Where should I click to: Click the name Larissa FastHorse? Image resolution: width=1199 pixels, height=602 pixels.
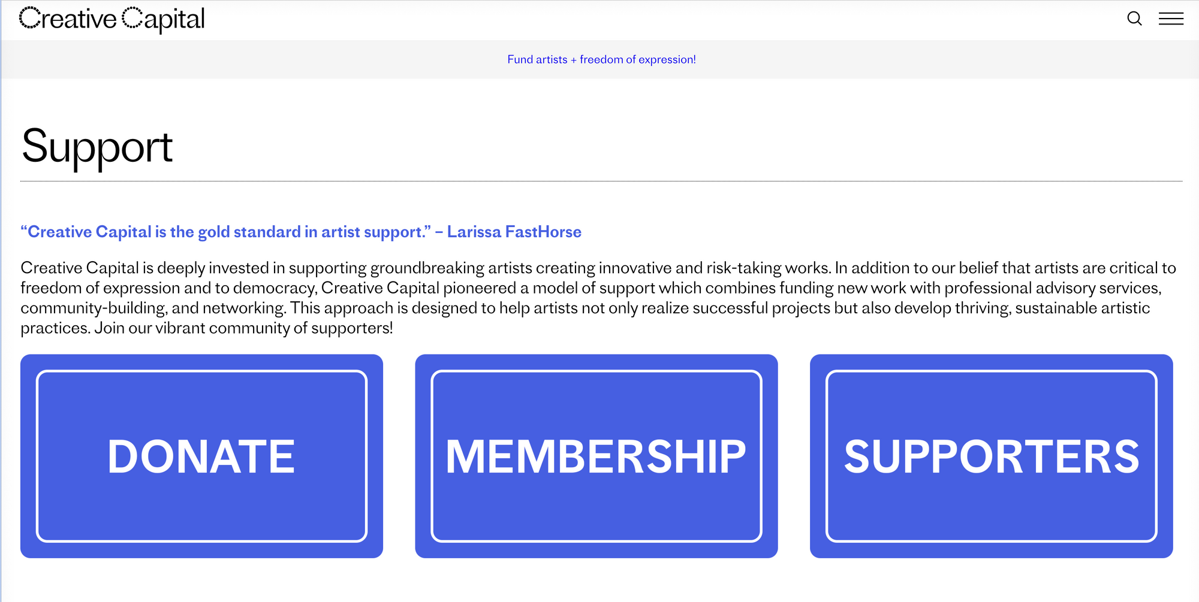514,232
